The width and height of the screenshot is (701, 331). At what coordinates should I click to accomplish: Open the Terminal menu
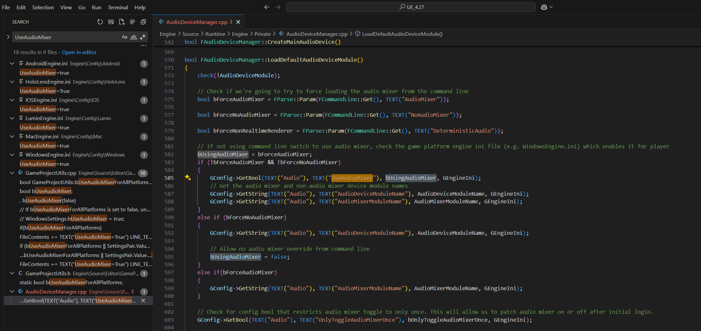point(118,7)
